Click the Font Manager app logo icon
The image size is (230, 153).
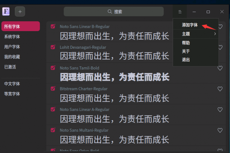[x=6, y=11]
